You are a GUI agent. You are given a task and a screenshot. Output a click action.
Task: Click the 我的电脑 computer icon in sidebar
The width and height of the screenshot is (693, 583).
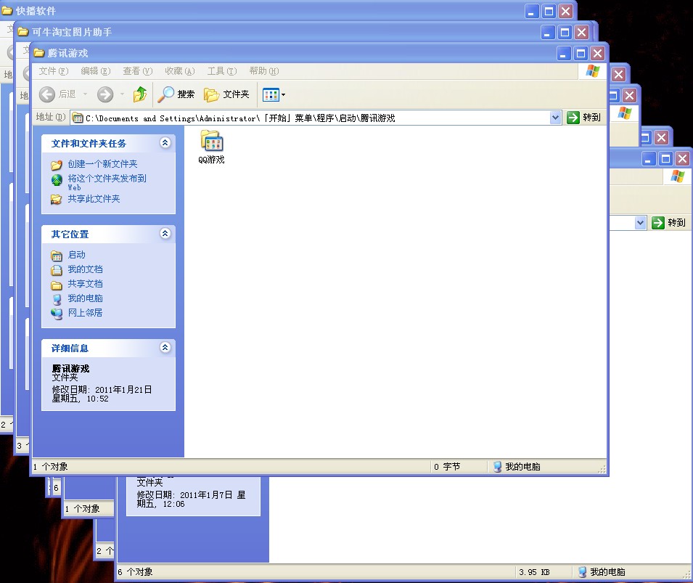coord(57,299)
